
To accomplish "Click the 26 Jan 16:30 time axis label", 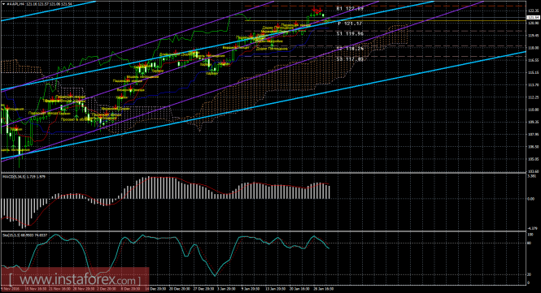I will pyautogui.click(x=323, y=289).
